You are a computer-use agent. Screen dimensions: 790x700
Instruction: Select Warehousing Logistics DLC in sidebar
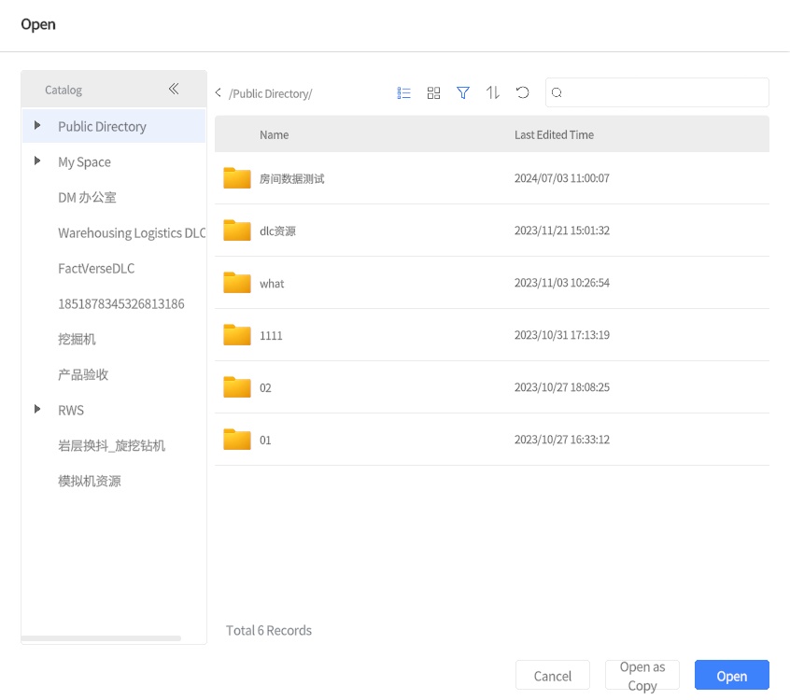tap(131, 232)
